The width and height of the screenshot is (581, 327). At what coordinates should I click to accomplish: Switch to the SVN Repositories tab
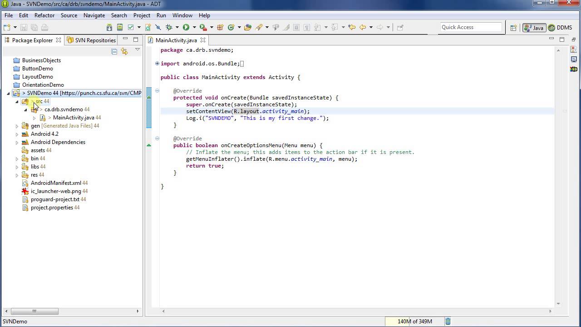[91, 40]
